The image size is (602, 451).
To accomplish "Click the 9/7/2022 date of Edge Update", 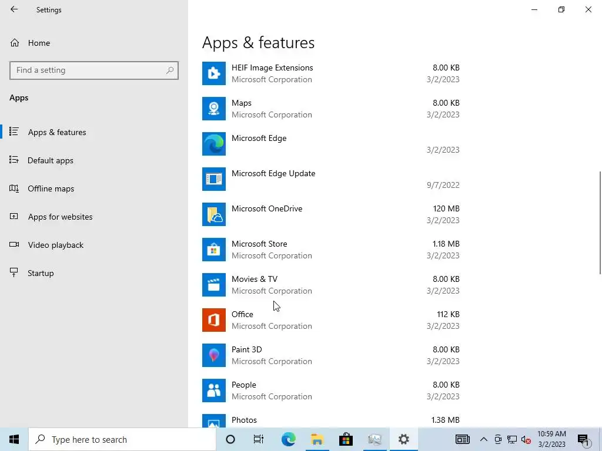I will pos(443,185).
